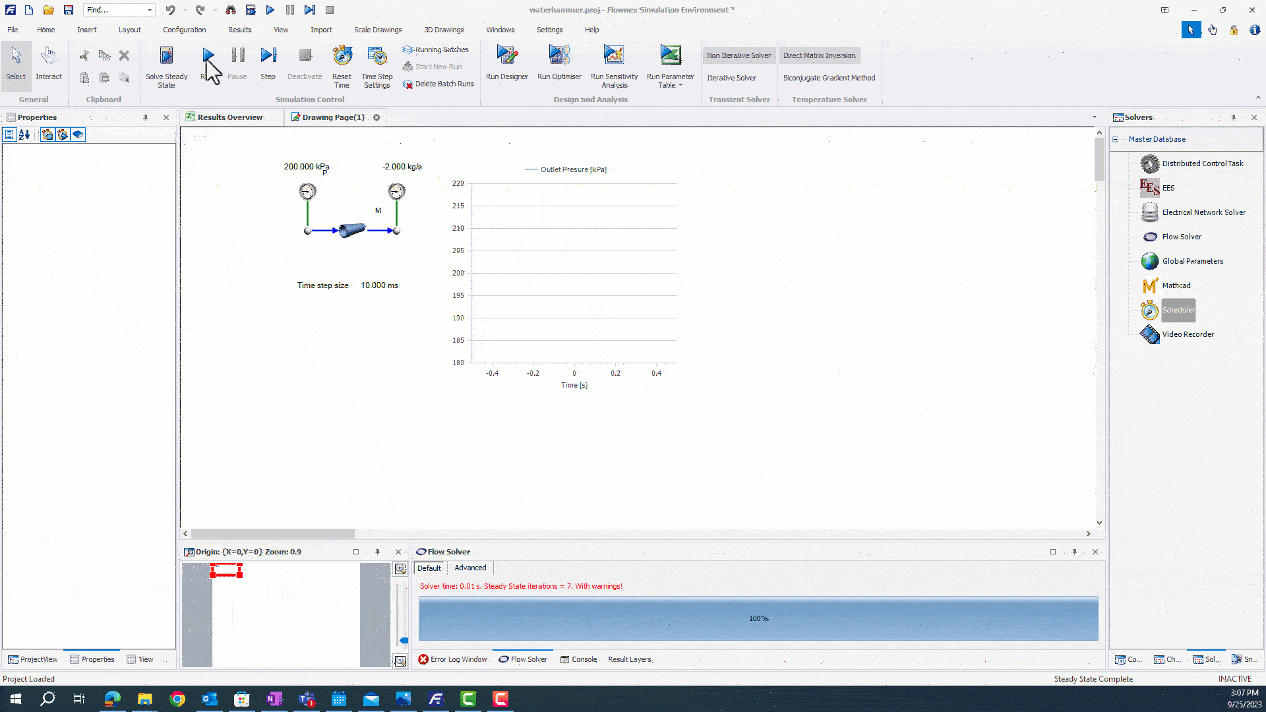Open Chrome from the Windows taskbar
The height and width of the screenshot is (712, 1266).
point(177,699)
